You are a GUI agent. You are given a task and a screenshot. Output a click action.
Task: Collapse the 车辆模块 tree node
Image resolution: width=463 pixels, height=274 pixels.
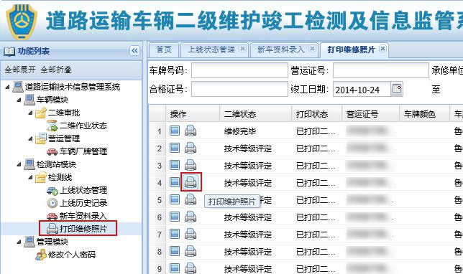[19, 100]
